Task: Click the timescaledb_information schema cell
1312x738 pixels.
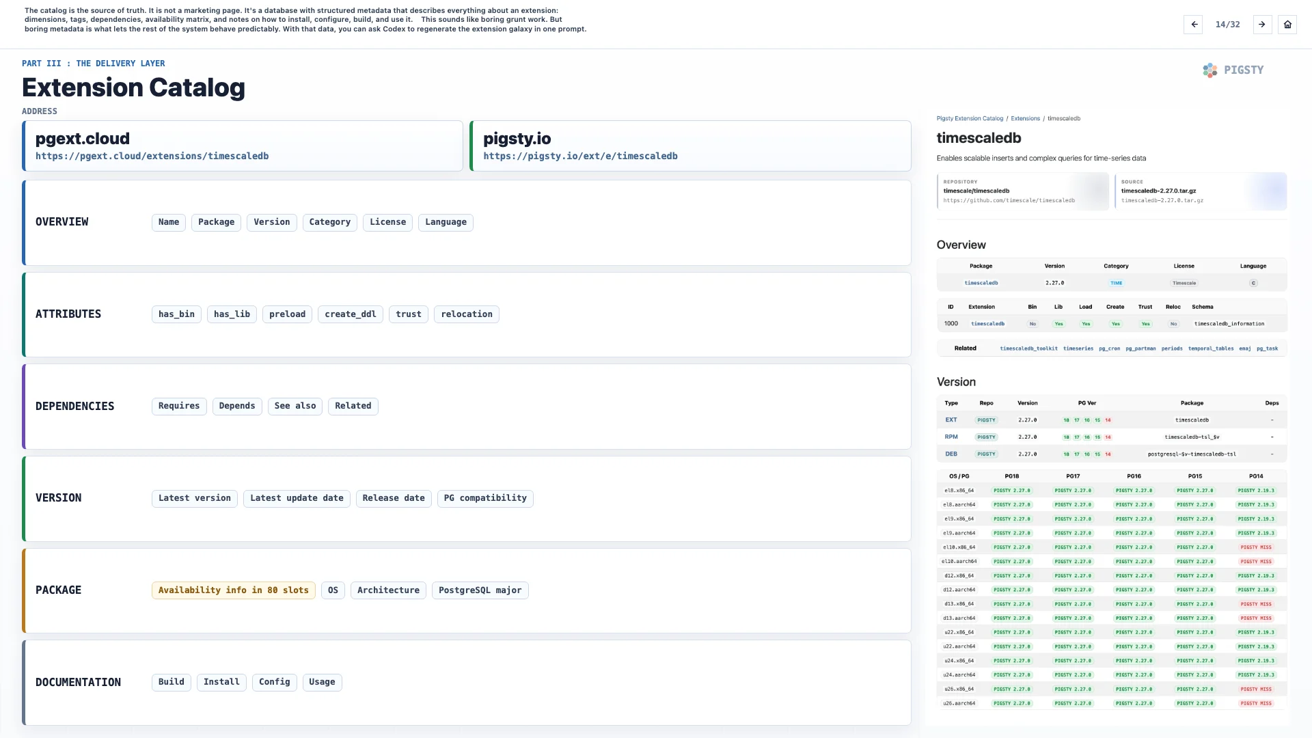Action: click(1229, 324)
